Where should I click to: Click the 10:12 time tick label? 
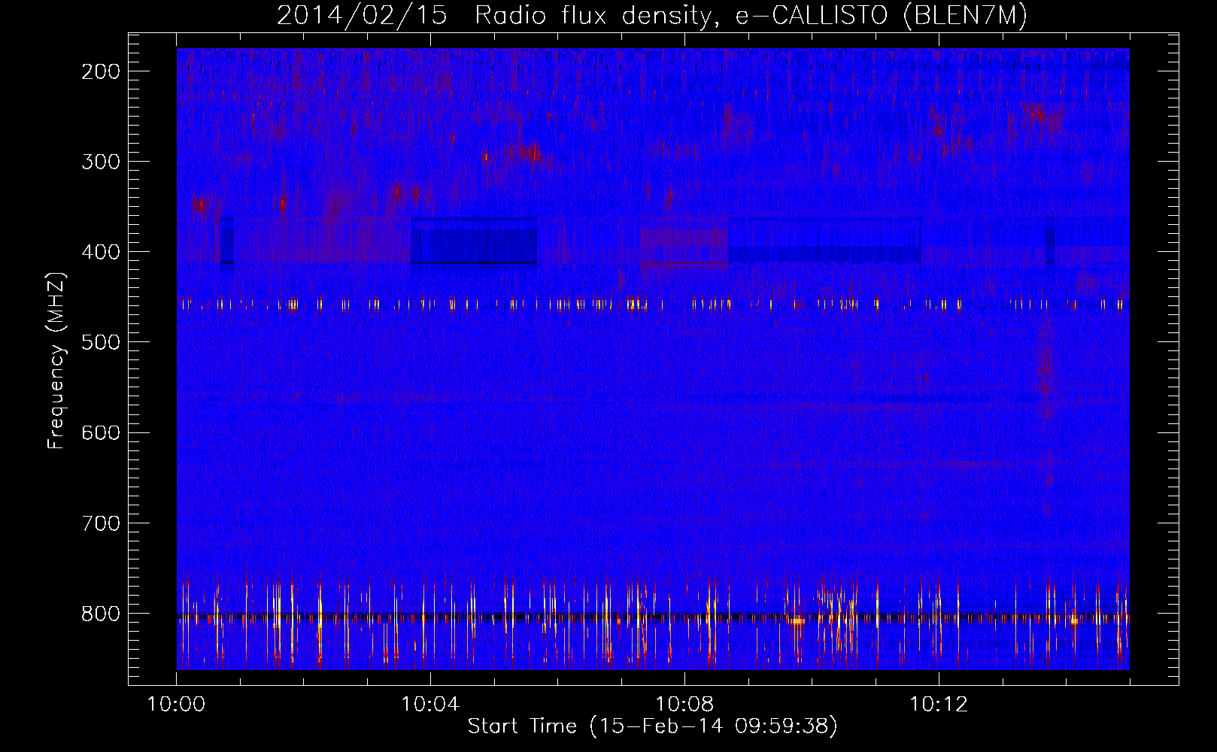pyautogui.click(x=939, y=705)
